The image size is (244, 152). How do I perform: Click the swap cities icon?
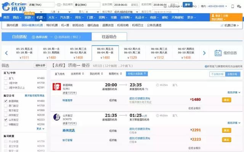click(59, 5)
